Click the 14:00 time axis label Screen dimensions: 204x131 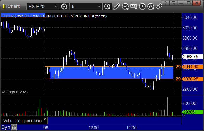131,128
